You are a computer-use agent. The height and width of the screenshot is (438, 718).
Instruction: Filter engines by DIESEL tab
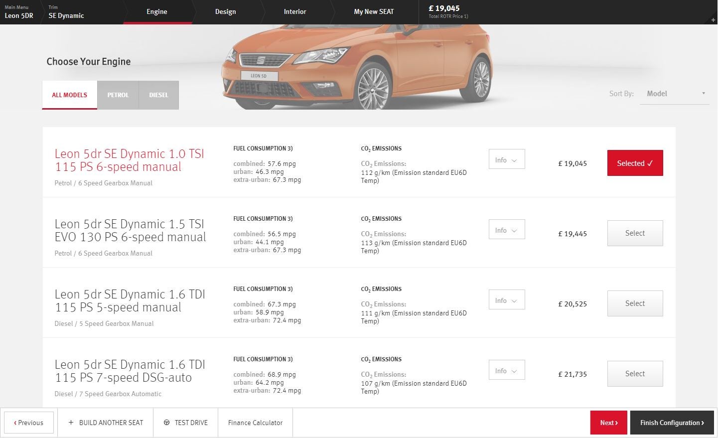[158, 95]
